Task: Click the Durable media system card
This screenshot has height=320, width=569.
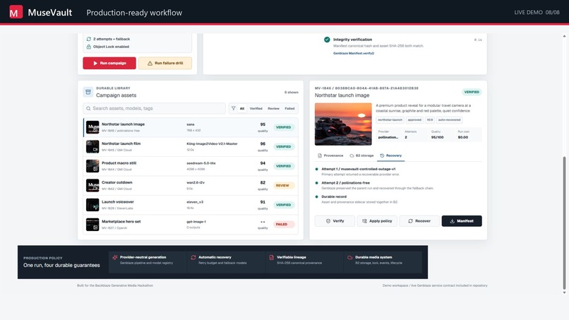Action: coord(383,262)
